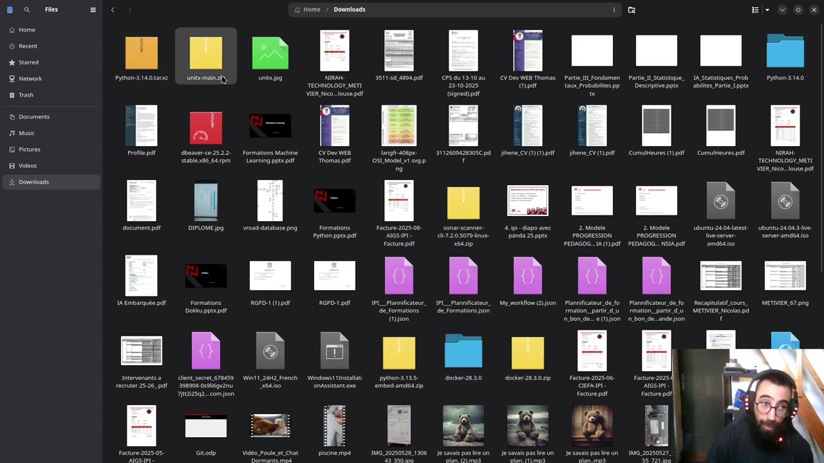Open search in the Files sidebar header
This screenshot has width=824, height=463.
pos(26,10)
